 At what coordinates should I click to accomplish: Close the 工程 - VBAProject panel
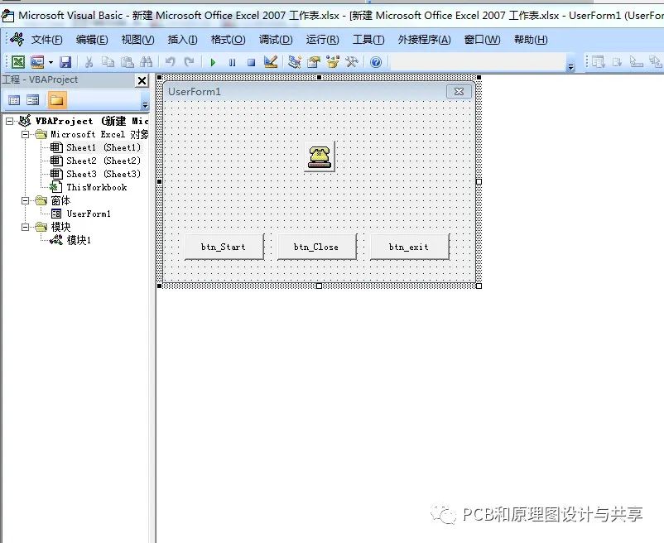[142, 81]
